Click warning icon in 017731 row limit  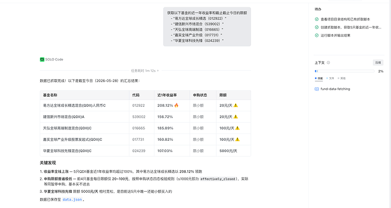(237, 140)
